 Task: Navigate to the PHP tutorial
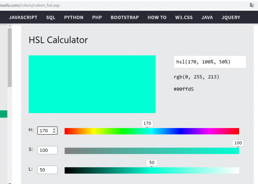coord(97,17)
